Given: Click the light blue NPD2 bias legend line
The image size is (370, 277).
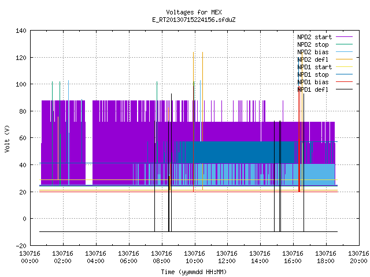Looking at the screenshot, I should (x=344, y=51).
